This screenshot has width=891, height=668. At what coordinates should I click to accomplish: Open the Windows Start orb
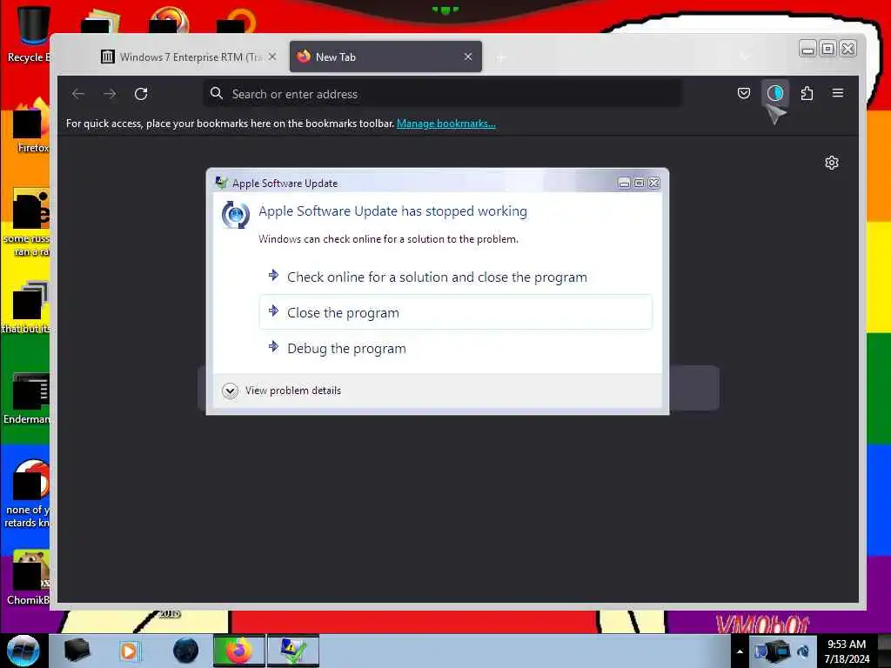23,651
